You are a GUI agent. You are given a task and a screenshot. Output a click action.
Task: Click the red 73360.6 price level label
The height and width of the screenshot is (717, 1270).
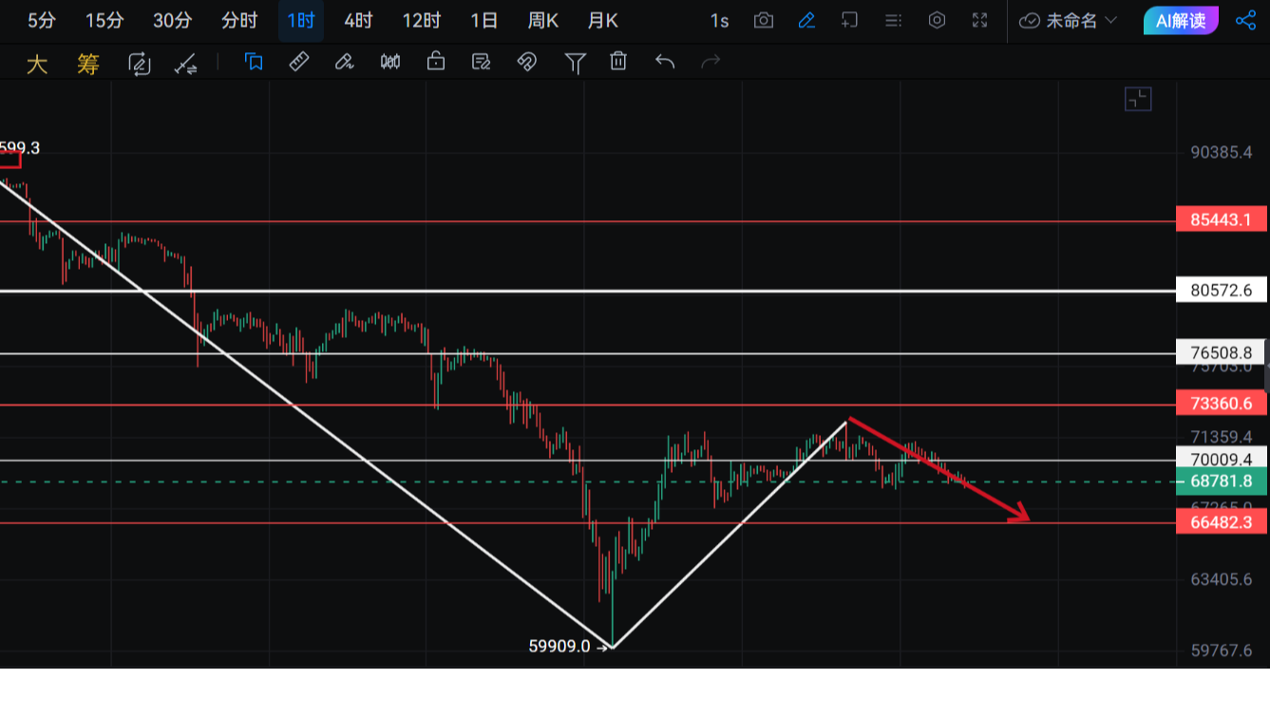coord(1221,405)
